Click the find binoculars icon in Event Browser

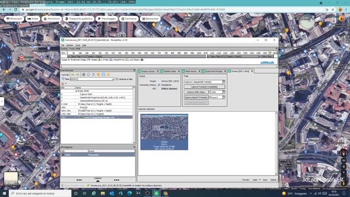tap(84, 74)
